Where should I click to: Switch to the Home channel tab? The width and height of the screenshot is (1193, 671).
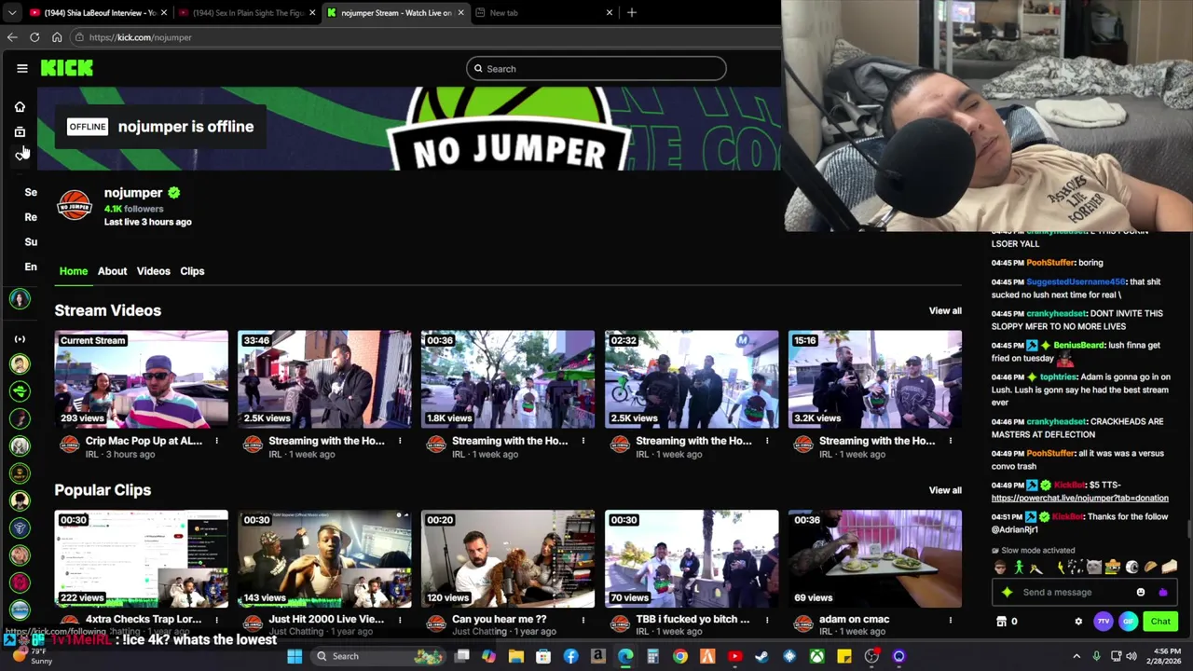(x=74, y=271)
